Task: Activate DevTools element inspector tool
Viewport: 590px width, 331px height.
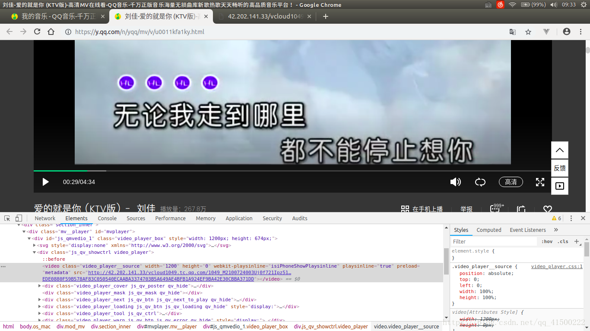Action: click(7, 218)
